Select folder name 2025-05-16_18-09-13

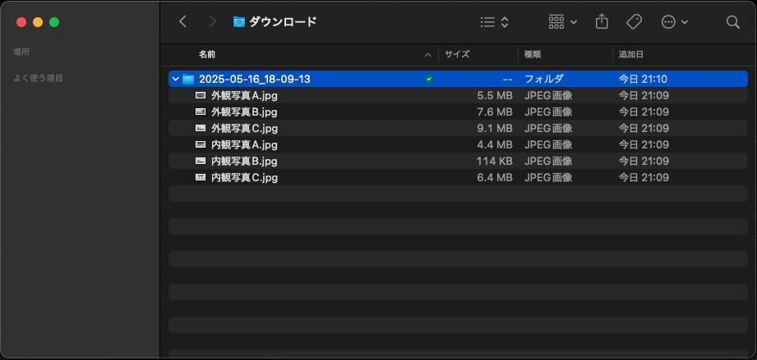pyautogui.click(x=255, y=79)
